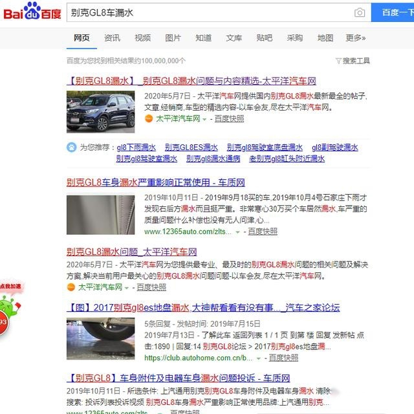
Task: Select the 网页 tab
Action: pyautogui.click(x=82, y=38)
